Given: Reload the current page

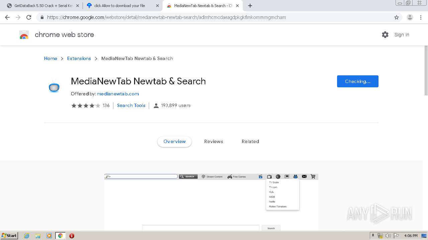Looking at the screenshot, I should coord(29,17).
